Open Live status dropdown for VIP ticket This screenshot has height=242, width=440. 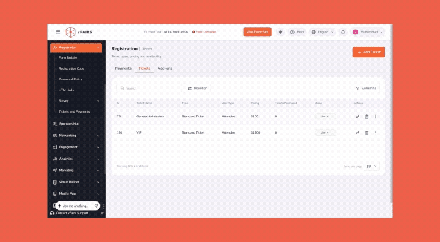tap(325, 132)
